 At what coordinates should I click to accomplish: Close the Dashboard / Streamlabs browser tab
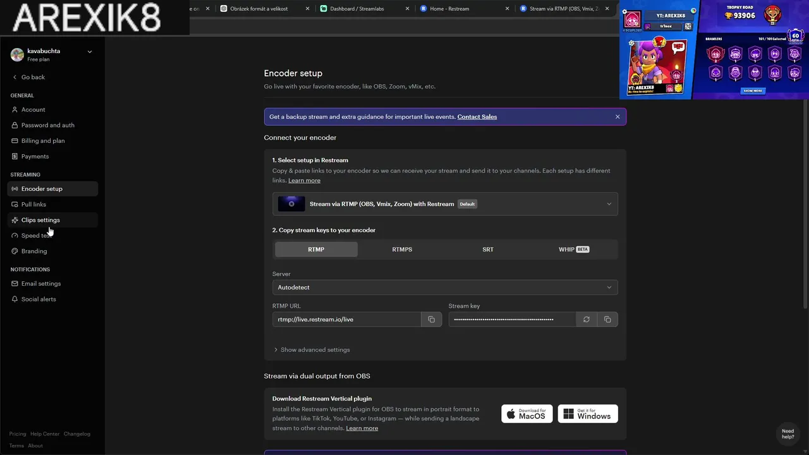point(408,9)
